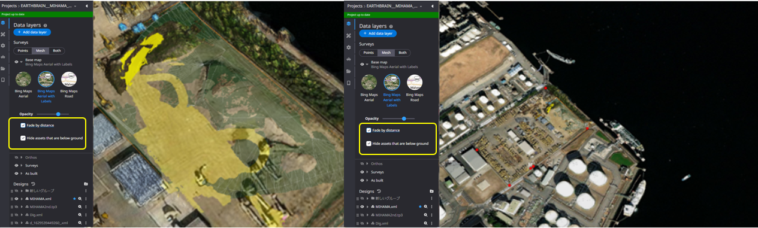
Task: Switch to Both tab in right screenshot
Action: coord(402,53)
